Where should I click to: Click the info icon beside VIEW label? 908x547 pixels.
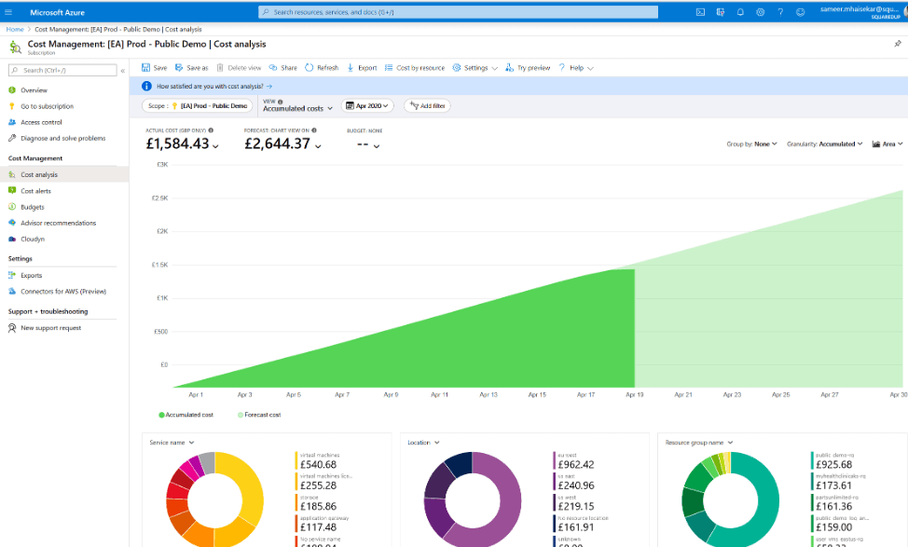pos(281,102)
